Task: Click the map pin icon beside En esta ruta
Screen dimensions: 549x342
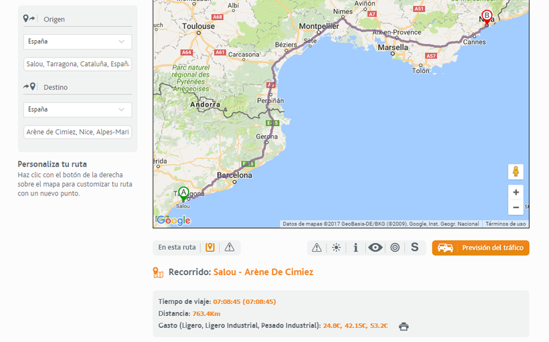Action: click(x=210, y=248)
